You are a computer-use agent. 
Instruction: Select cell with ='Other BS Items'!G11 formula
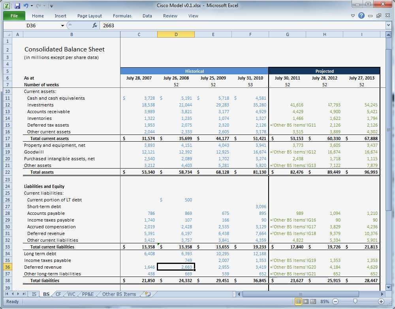(288, 125)
